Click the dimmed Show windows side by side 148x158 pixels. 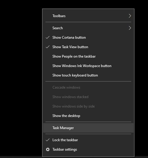(x=88, y=106)
